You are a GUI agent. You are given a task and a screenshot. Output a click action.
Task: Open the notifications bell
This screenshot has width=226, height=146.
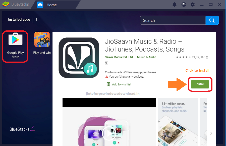175,5
